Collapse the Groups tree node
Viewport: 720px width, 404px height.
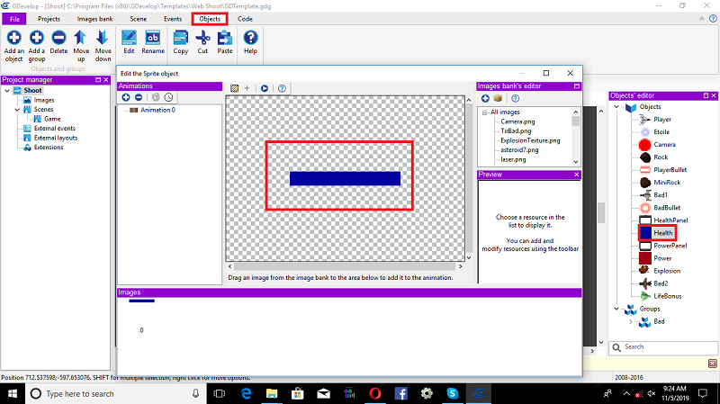(x=616, y=309)
